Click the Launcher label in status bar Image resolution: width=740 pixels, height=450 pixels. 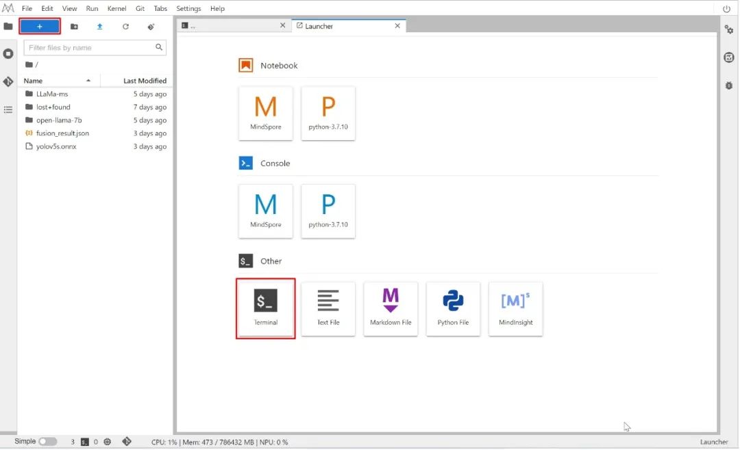click(x=713, y=442)
